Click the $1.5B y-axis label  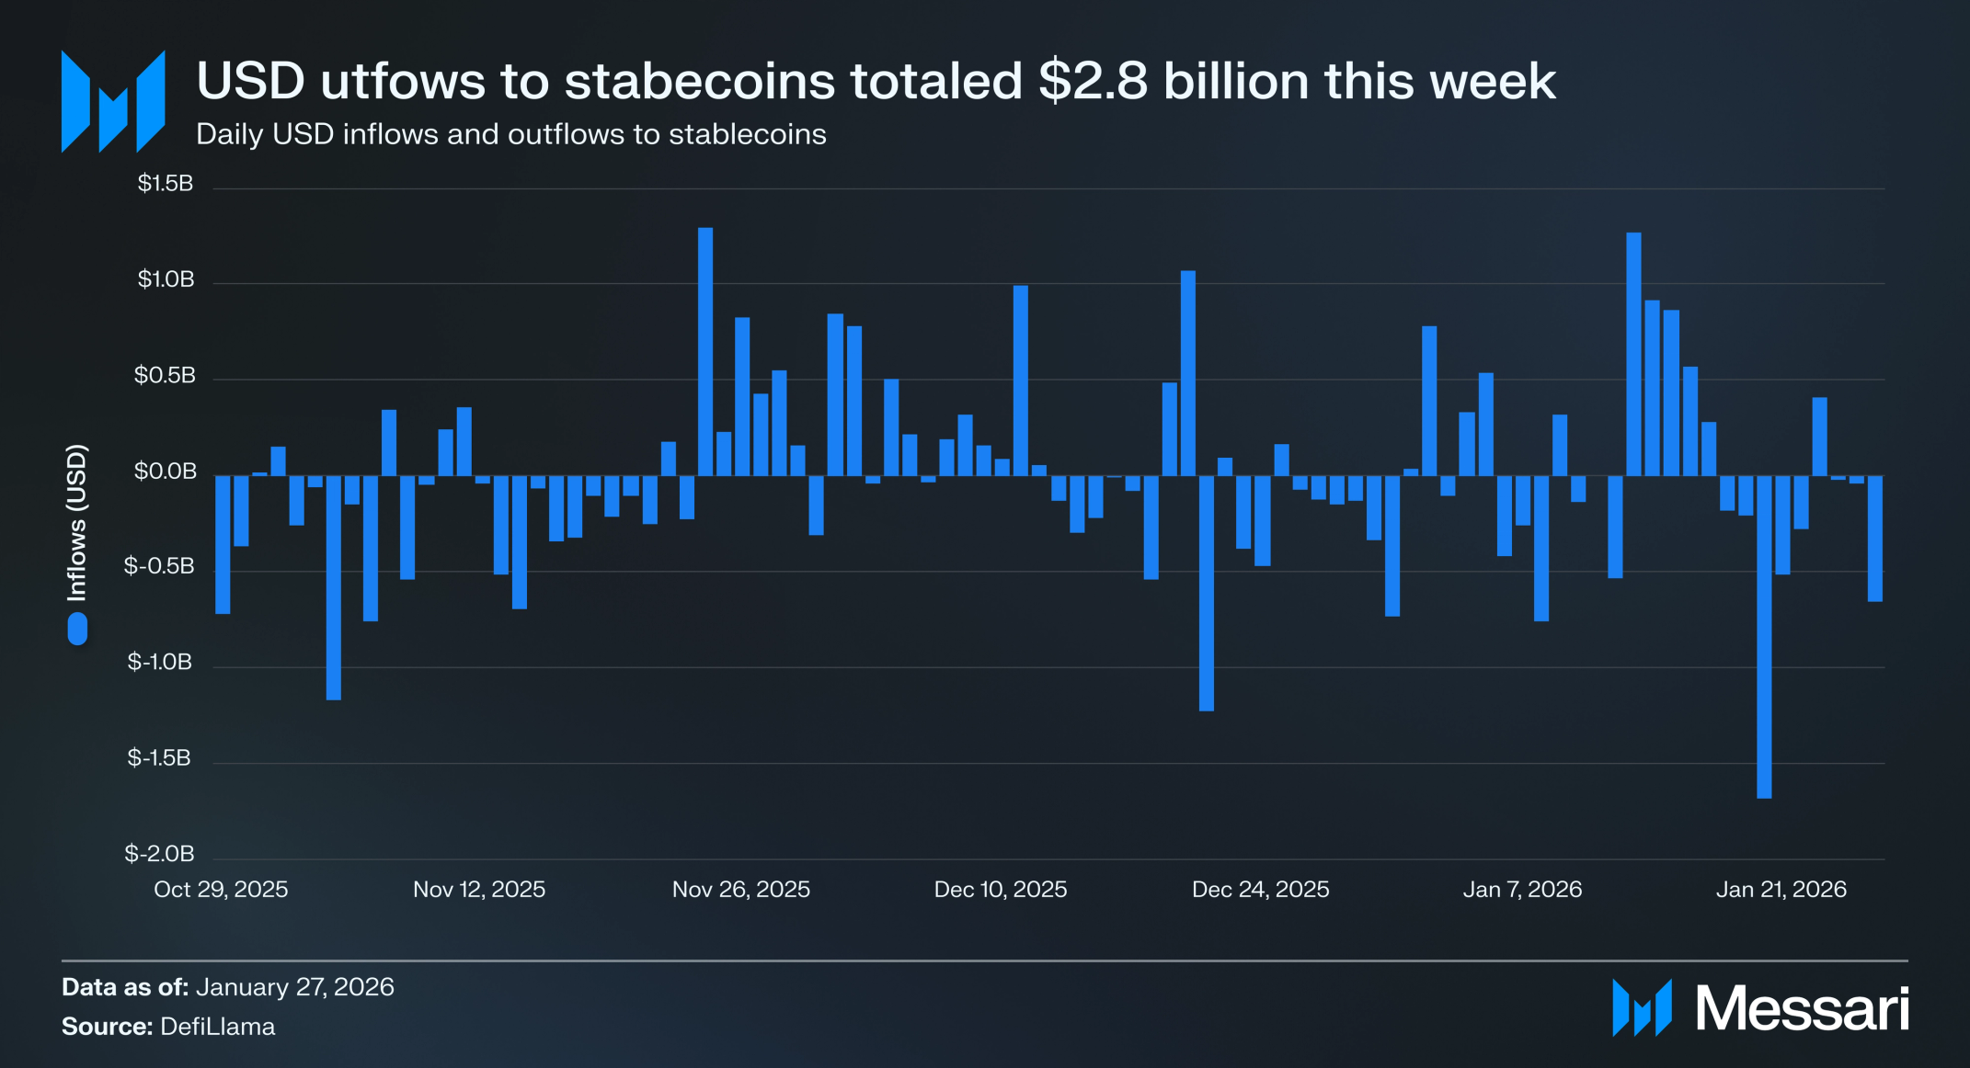tap(166, 184)
